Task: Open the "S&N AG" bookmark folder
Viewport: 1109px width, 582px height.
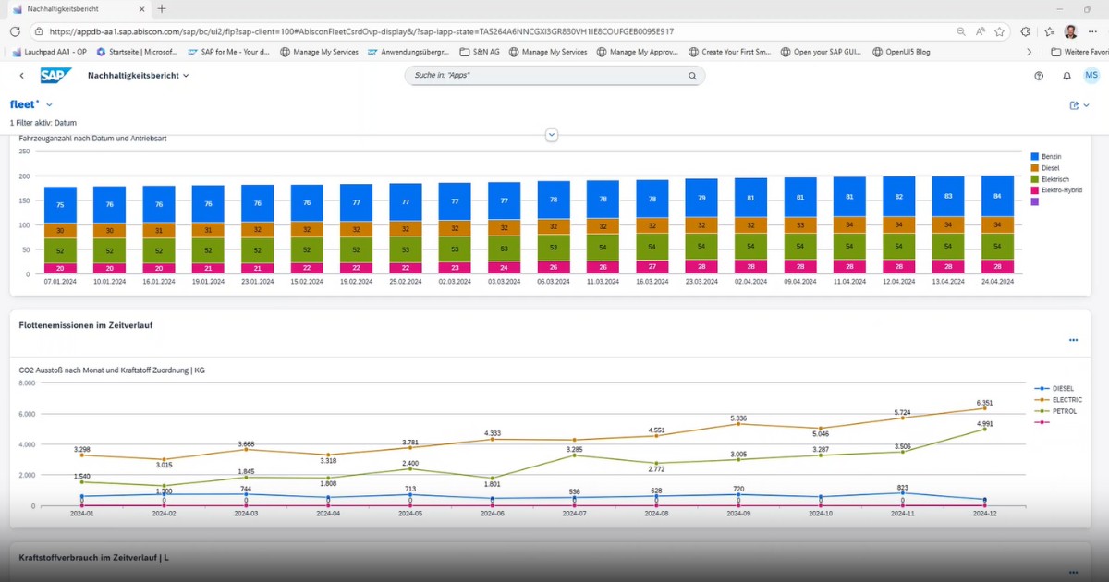Action: [480, 52]
